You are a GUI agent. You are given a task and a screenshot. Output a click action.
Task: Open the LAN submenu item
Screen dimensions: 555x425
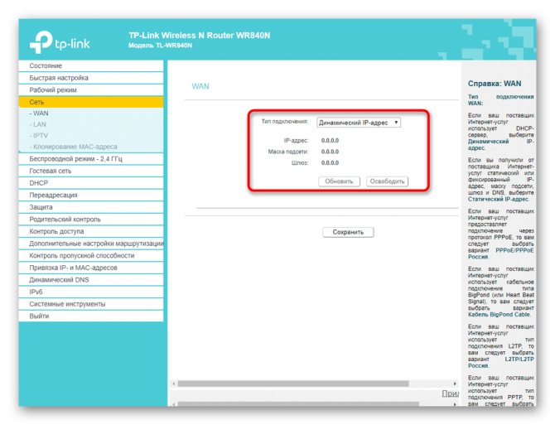(x=38, y=124)
